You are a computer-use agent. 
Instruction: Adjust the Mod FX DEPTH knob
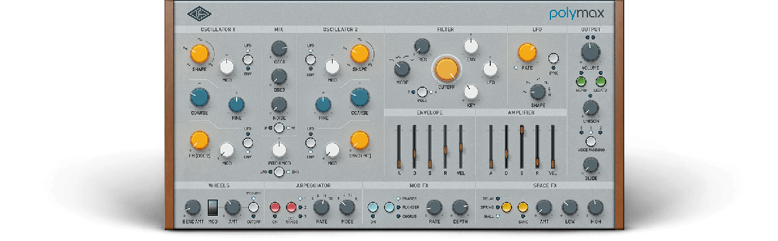click(460, 207)
